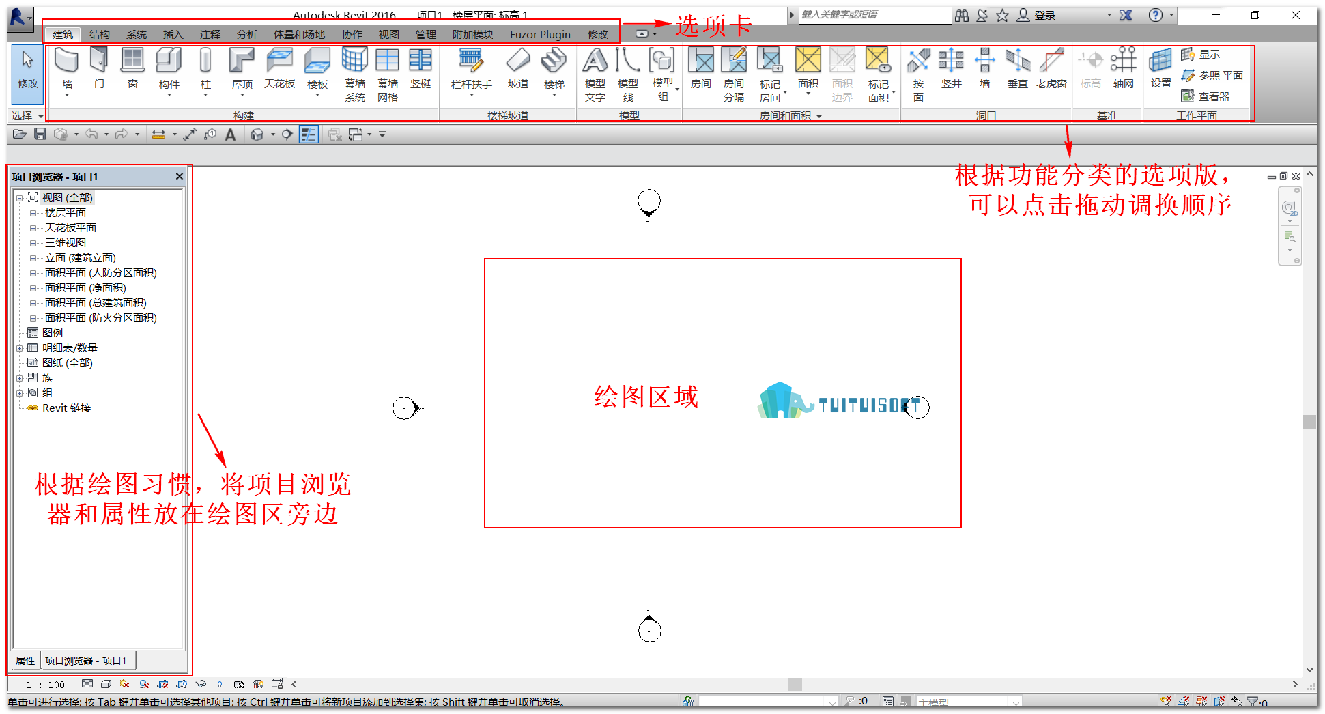This screenshot has width=1325, height=714.
Task: Switch to the 视图 ribbon tab
Action: 388,34
